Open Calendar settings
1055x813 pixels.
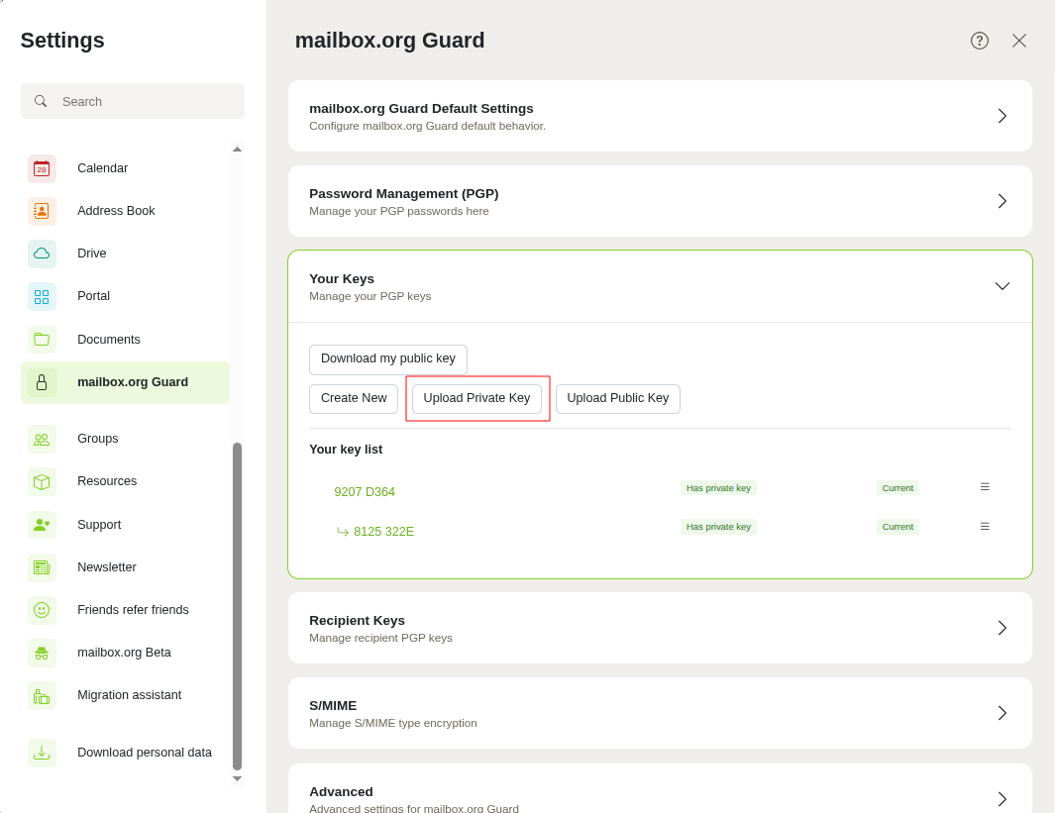125,168
